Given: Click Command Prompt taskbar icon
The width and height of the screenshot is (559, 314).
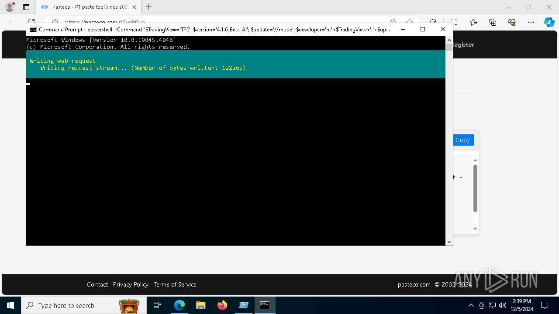Looking at the screenshot, I should pyautogui.click(x=265, y=305).
